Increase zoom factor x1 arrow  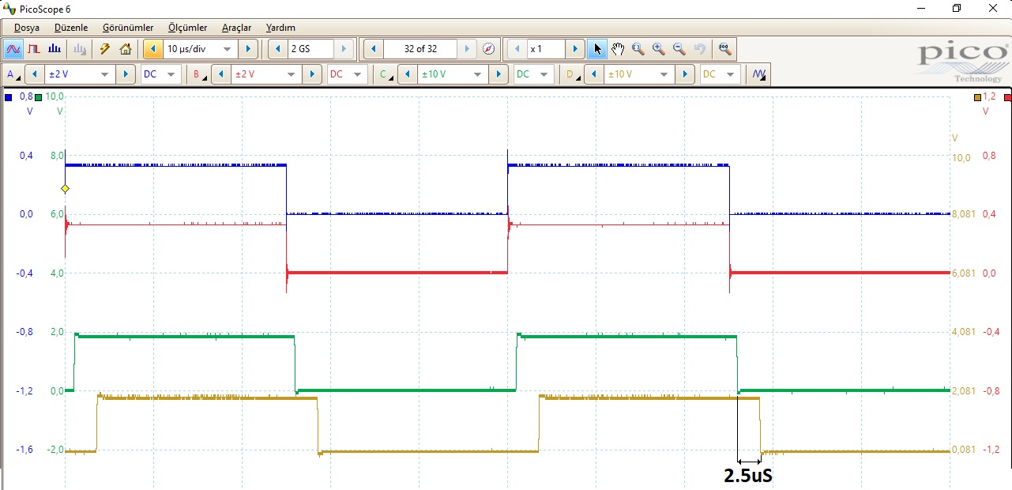point(575,49)
